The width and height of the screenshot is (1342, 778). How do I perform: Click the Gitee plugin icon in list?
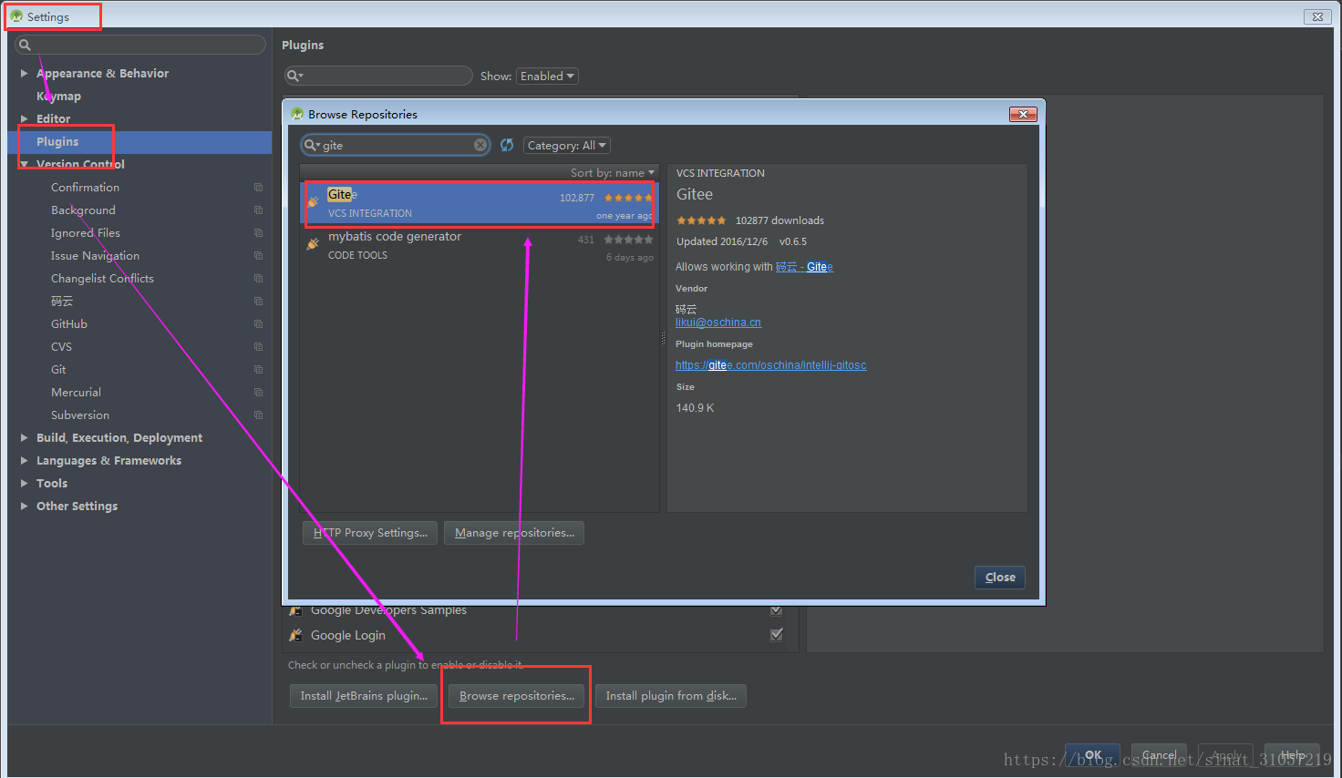click(313, 201)
